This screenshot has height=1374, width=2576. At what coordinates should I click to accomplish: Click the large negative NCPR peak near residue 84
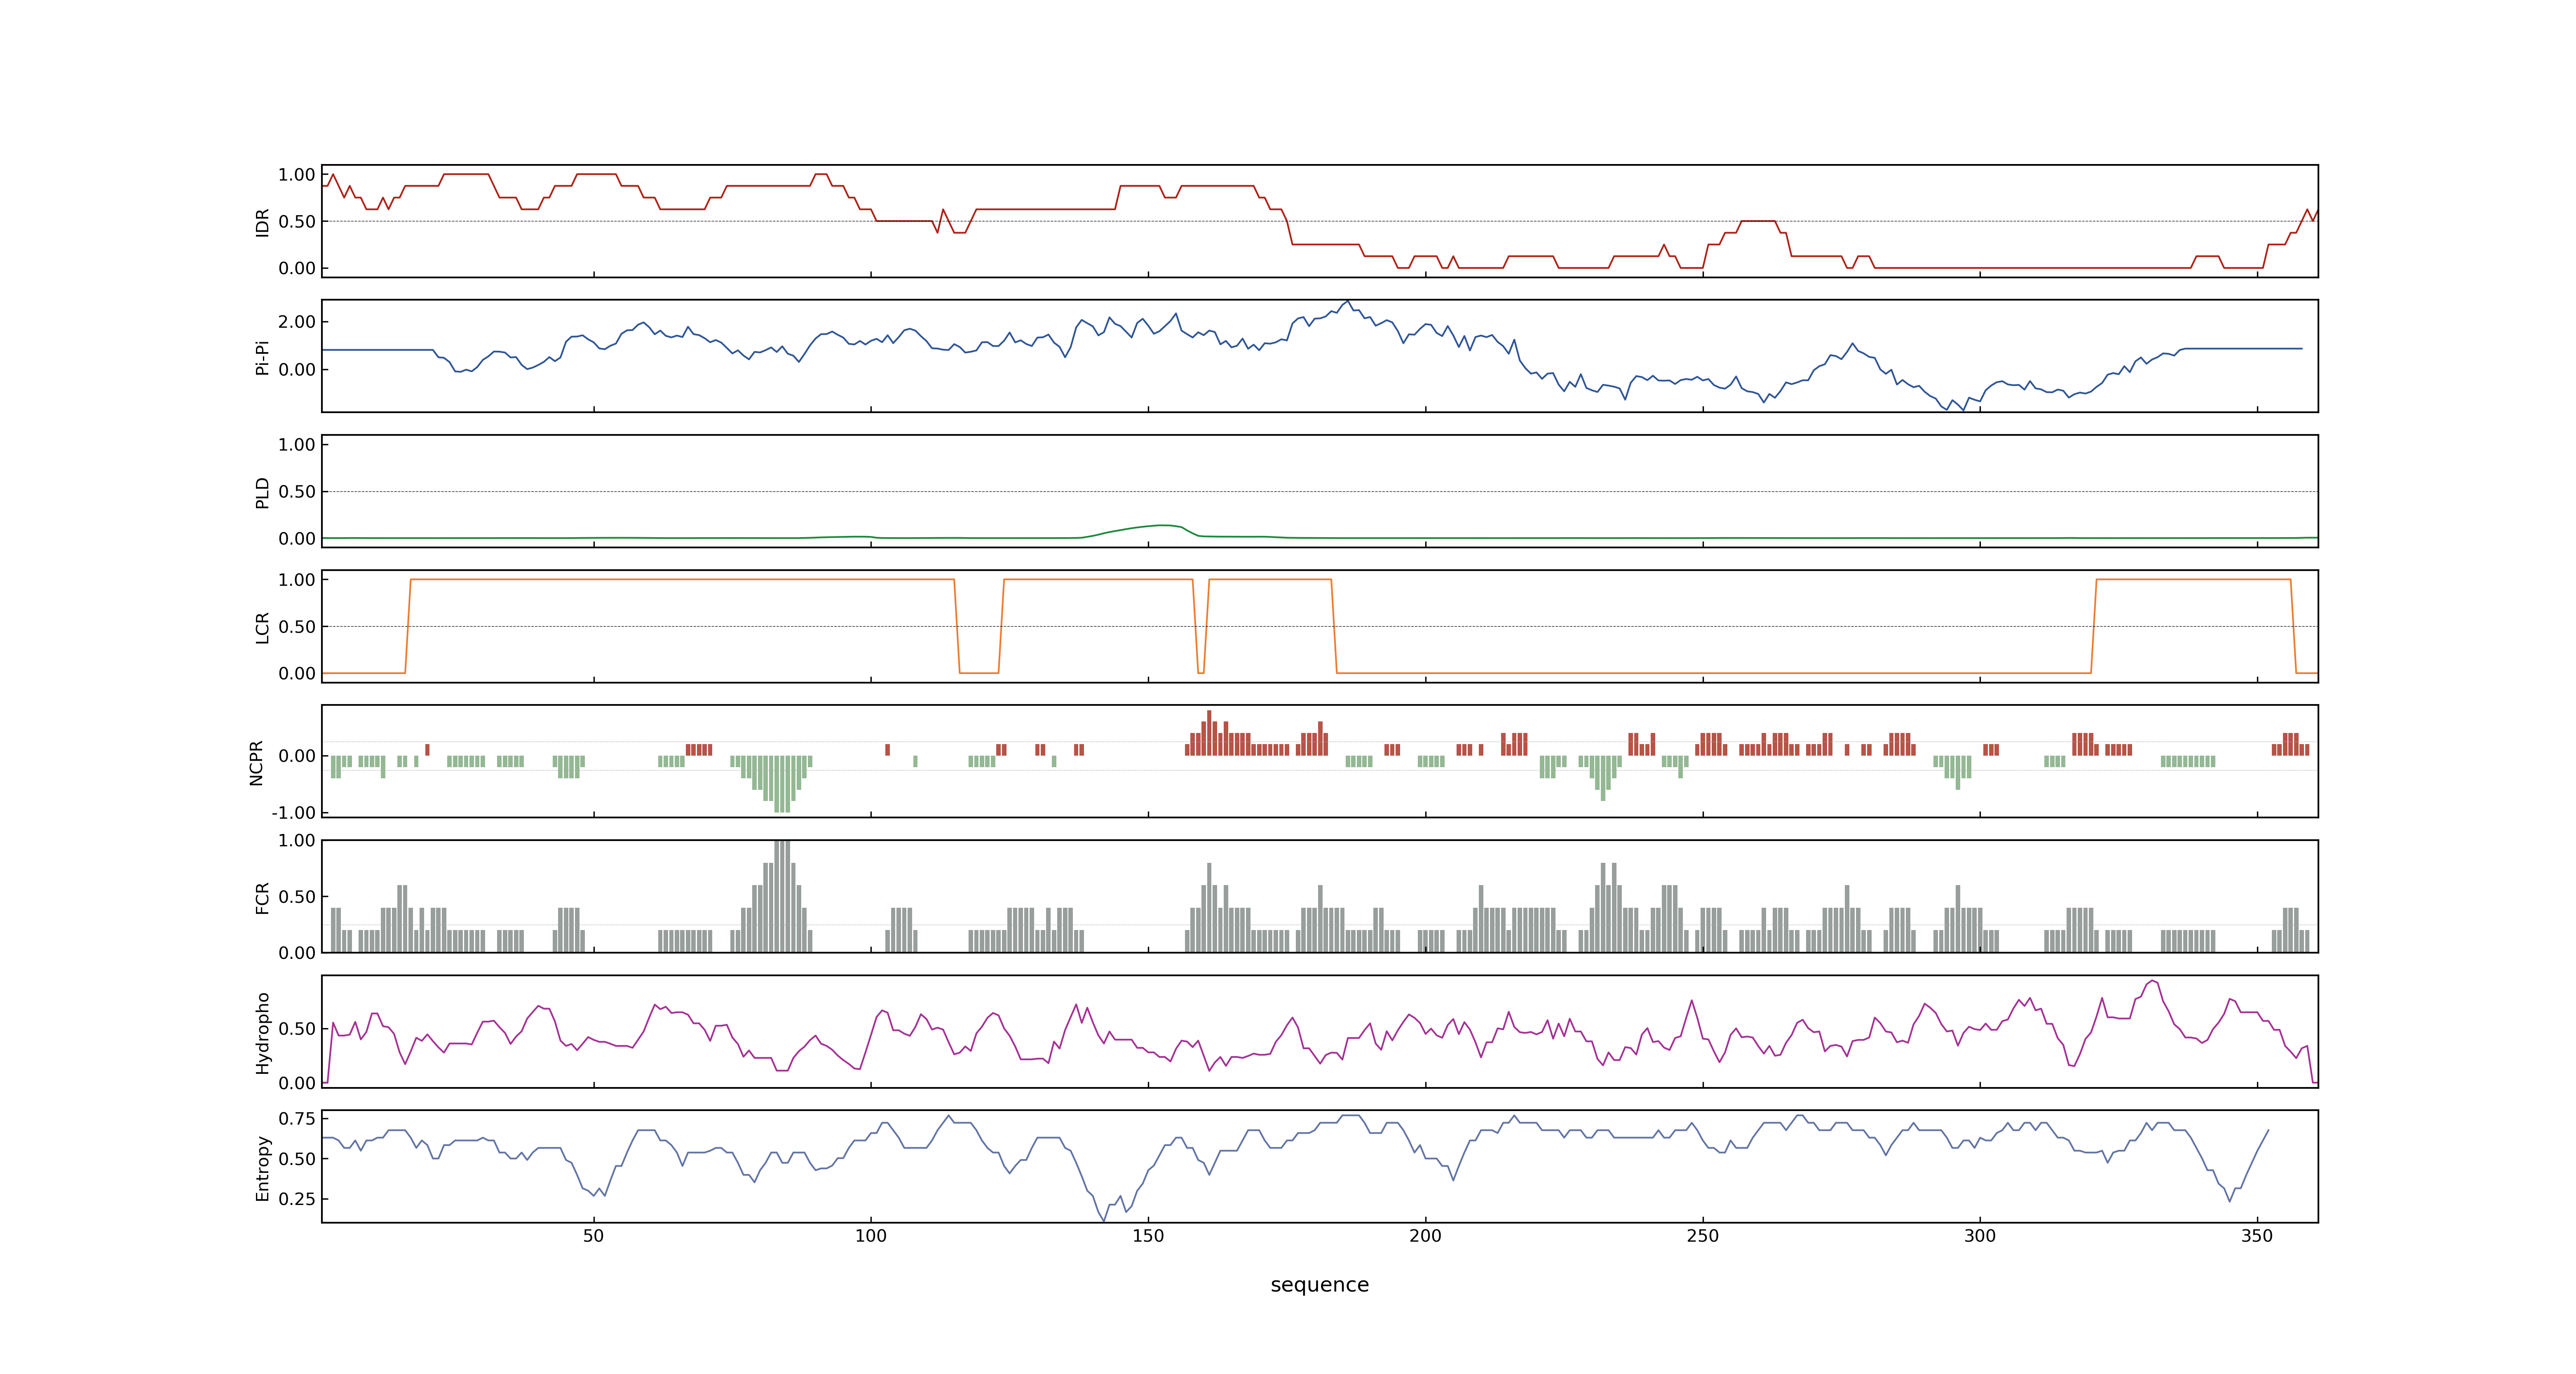pyautogui.click(x=782, y=785)
